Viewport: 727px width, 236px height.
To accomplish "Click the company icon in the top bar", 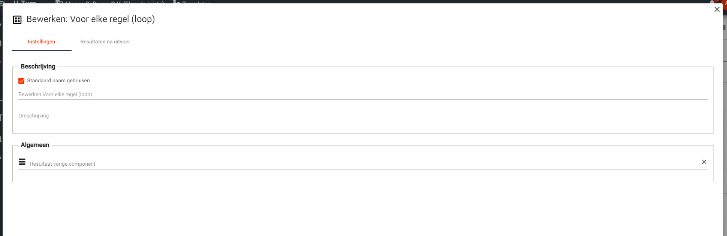I will [x=59, y=2].
